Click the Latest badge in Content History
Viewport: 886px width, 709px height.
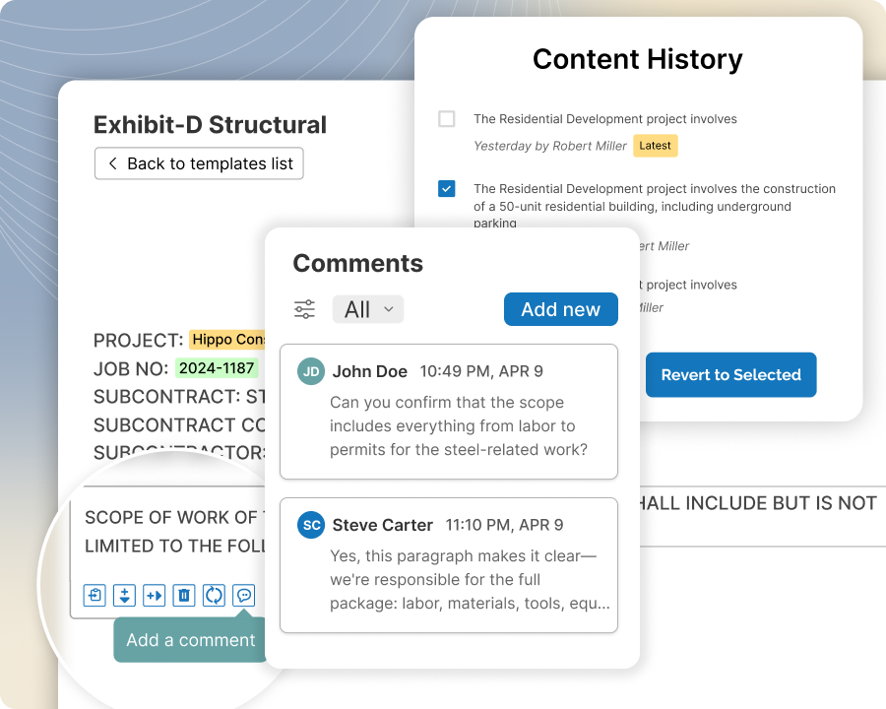click(x=655, y=146)
